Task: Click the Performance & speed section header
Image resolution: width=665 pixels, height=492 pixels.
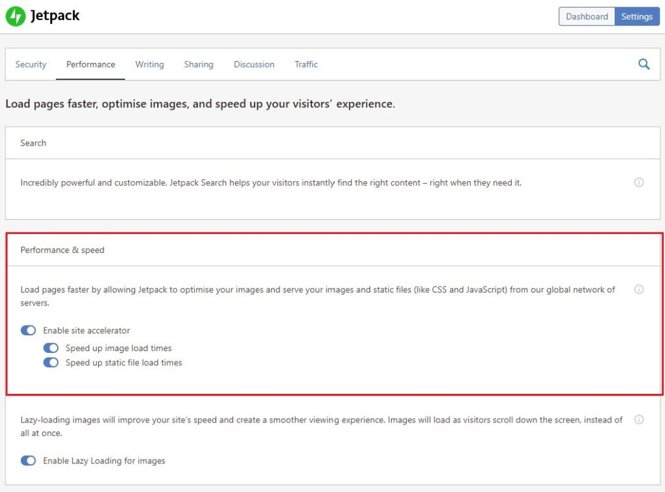Action: click(62, 250)
